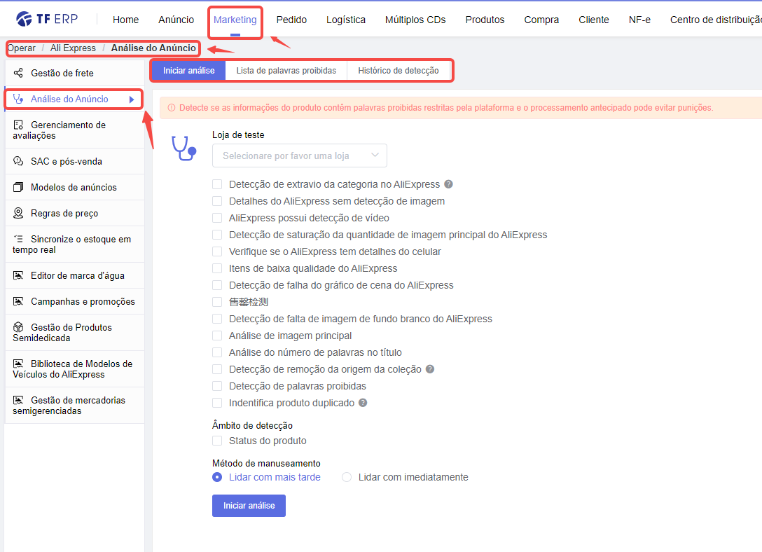Screen dimensions: 762x552
Task: Switch to Lista de palavras proibidas tab
Action: click(x=286, y=71)
